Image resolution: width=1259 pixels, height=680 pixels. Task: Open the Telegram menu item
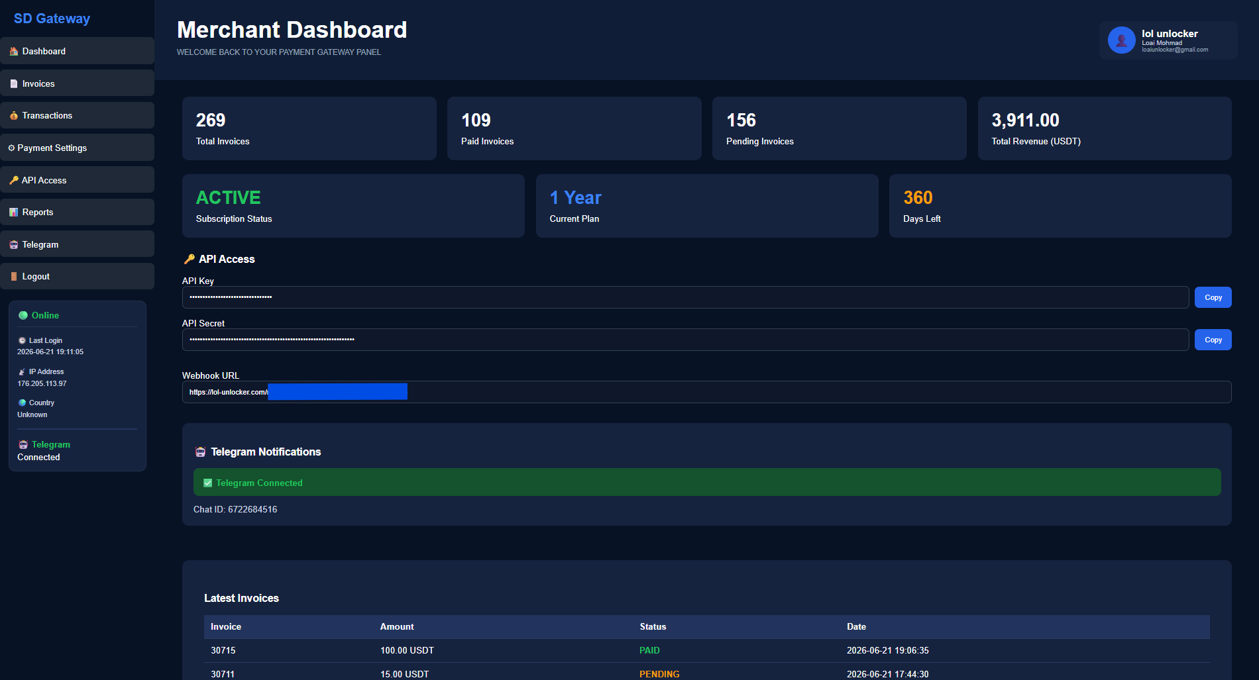point(77,244)
